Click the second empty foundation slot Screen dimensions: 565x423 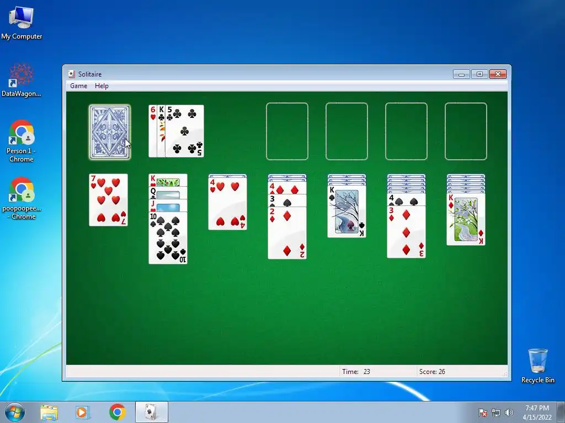pos(347,131)
